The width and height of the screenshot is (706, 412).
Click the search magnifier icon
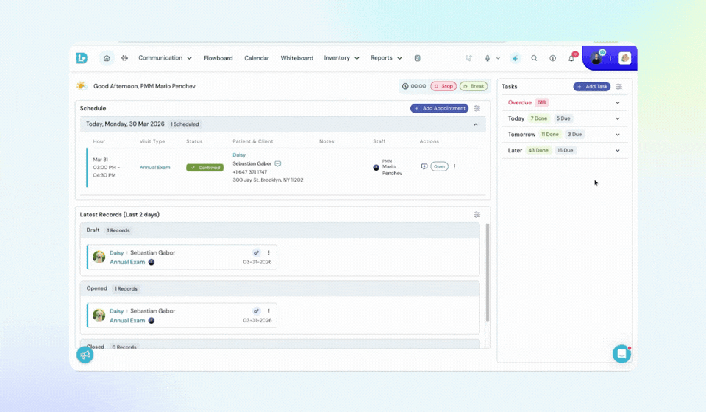[535, 58]
